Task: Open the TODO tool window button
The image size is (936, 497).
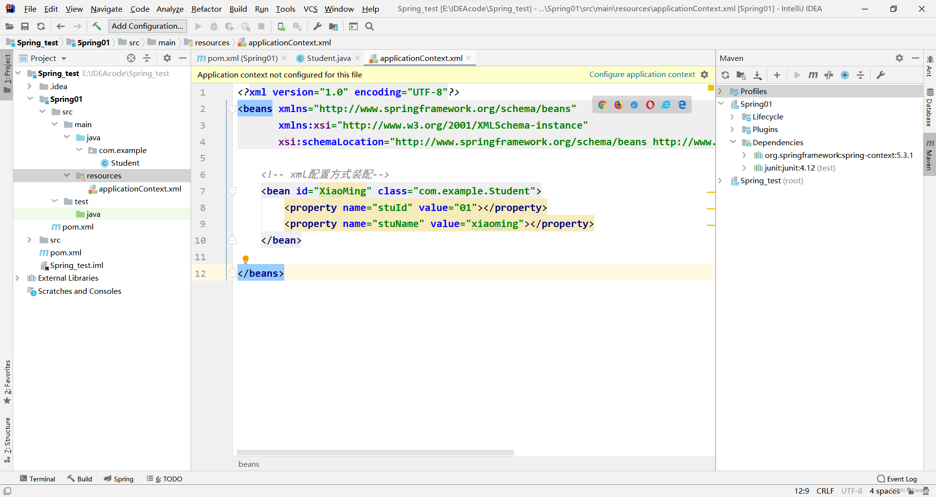Action: click(164, 479)
